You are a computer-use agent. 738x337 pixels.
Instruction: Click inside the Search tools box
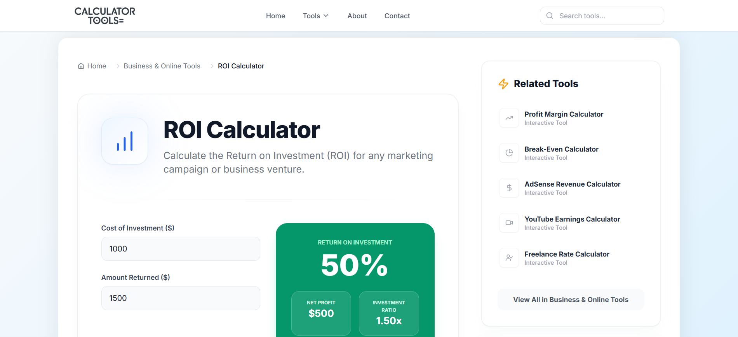click(x=602, y=16)
